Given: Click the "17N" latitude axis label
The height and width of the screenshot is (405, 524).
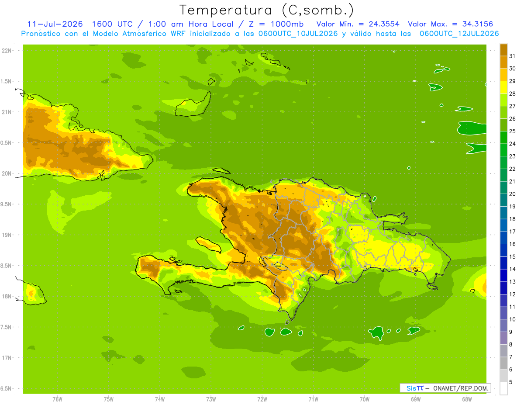Looking at the screenshot, I should coord(7,358).
